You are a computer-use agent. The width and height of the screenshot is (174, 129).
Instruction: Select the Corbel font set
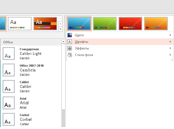(x=31, y=119)
